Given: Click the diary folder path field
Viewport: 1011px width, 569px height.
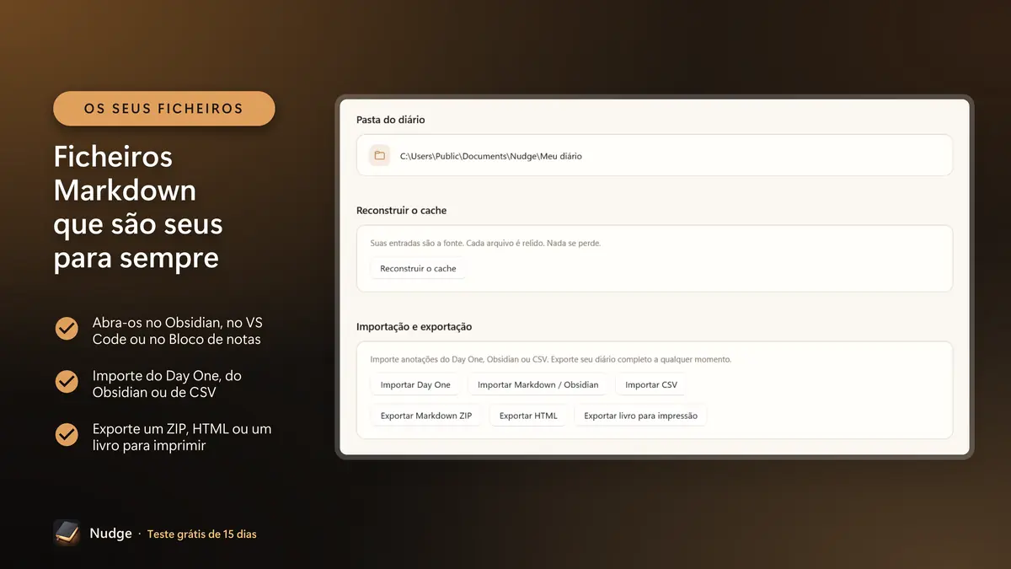Looking at the screenshot, I should (655, 156).
